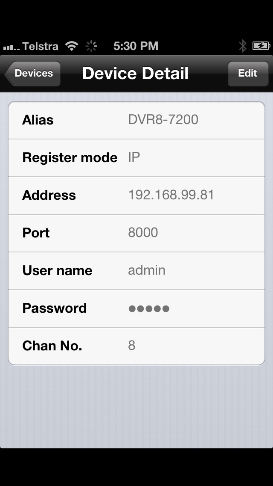273x486 pixels.
Task: Go back to Devices list
Action: (33, 74)
